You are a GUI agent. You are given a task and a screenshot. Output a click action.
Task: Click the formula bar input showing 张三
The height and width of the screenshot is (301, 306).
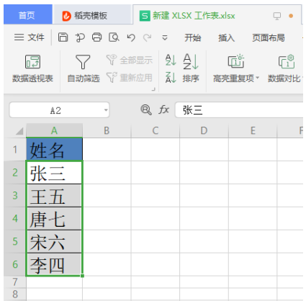(x=239, y=110)
